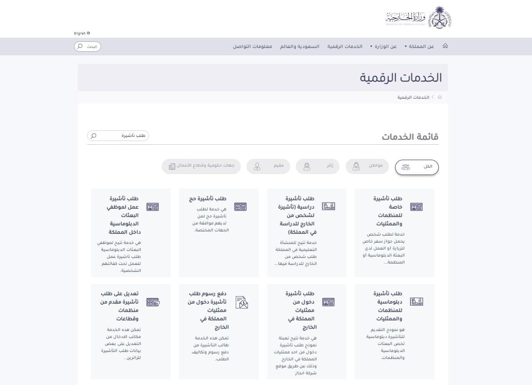Click the description under the work visa card
Image resolution: width=532 pixels, height=385 pixels.
click(x=119, y=257)
